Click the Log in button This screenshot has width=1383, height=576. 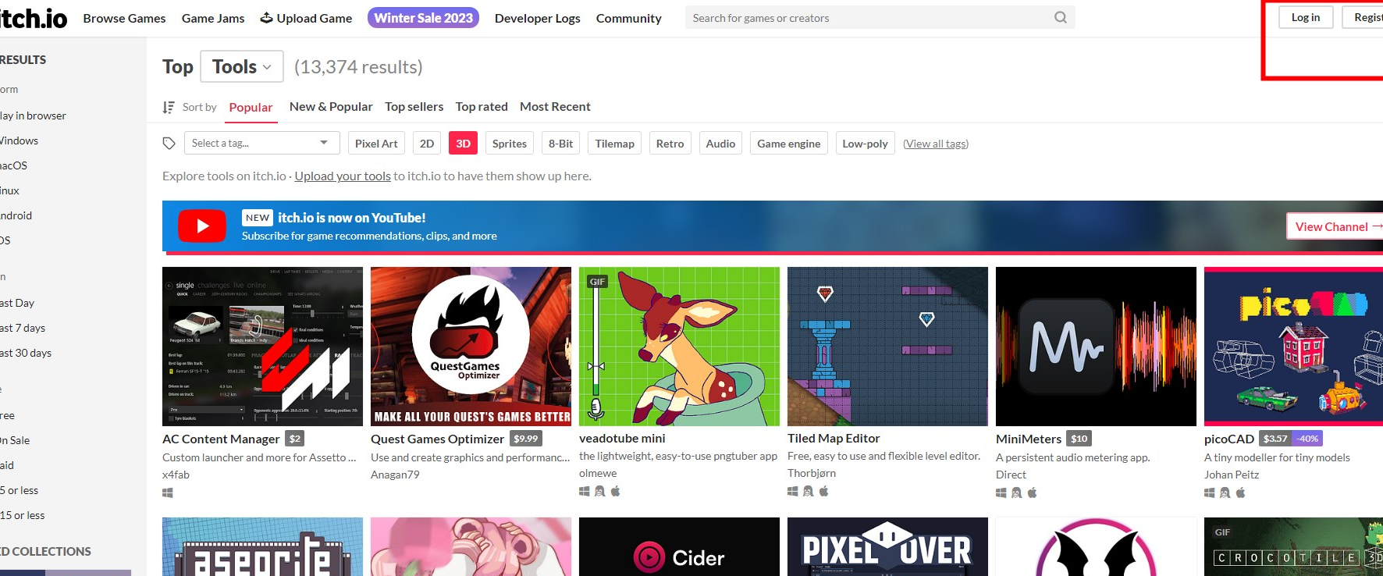[1306, 17]
